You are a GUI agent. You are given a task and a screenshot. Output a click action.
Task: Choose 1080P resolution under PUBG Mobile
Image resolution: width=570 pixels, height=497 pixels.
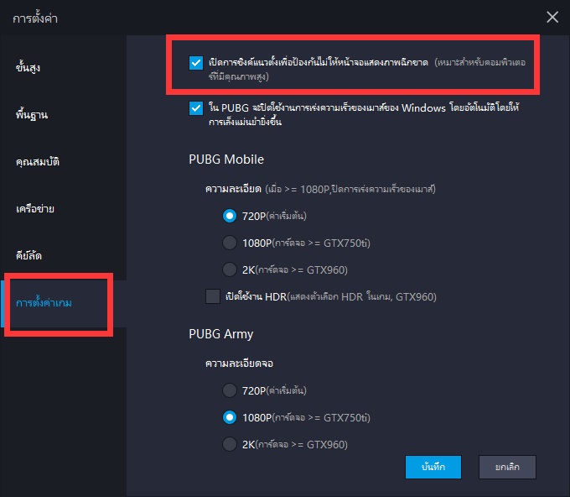tap(229, 243)
